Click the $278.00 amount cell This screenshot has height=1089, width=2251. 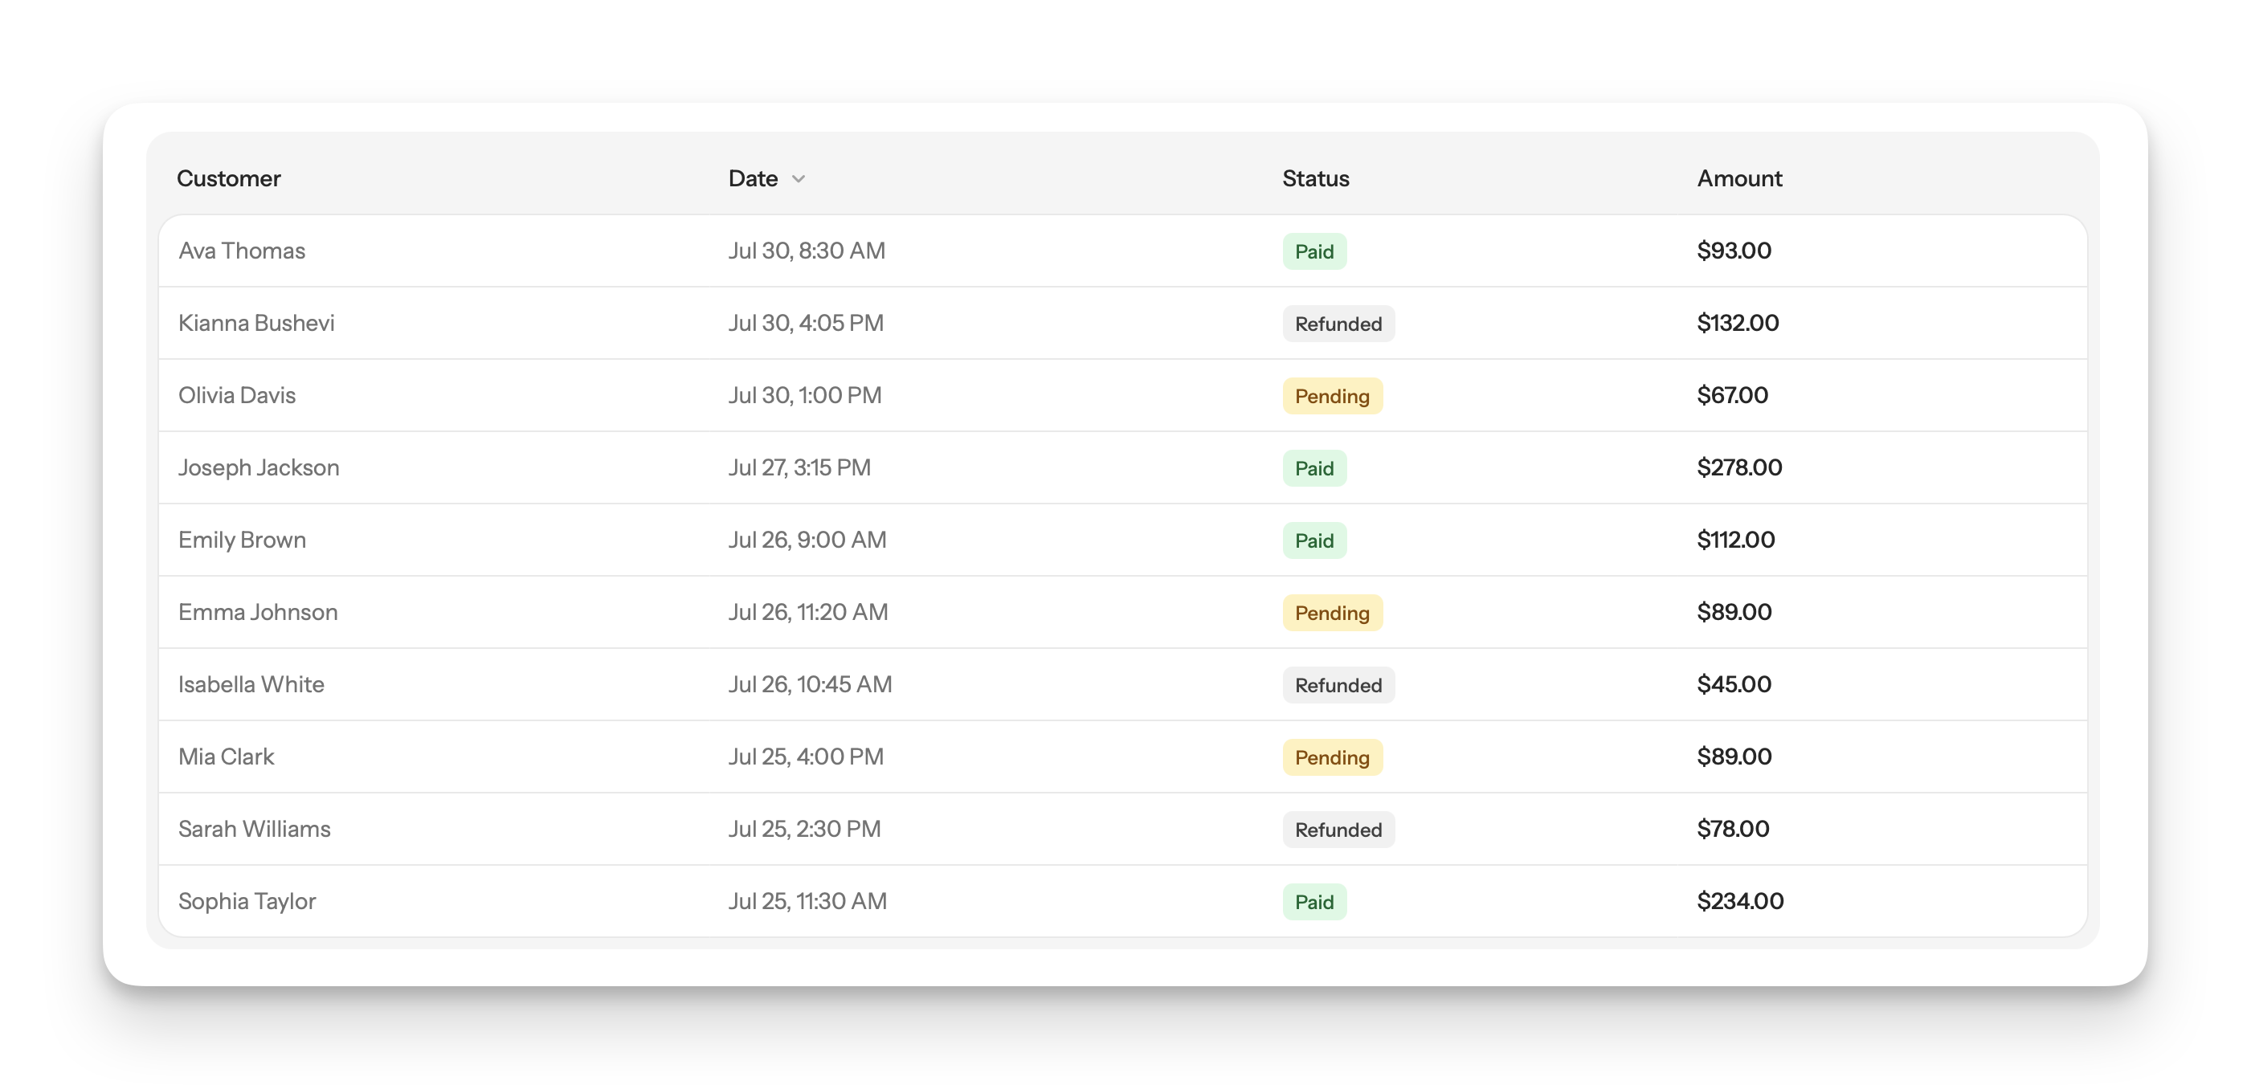tap(1739, 467)
